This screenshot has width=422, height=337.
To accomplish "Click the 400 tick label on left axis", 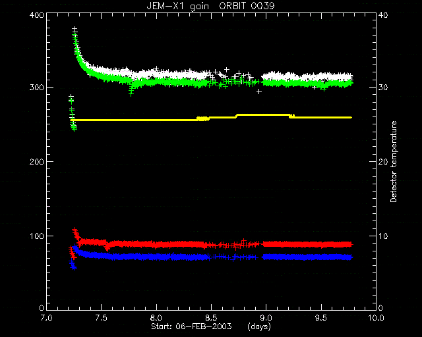I will (x=36, y=14).
